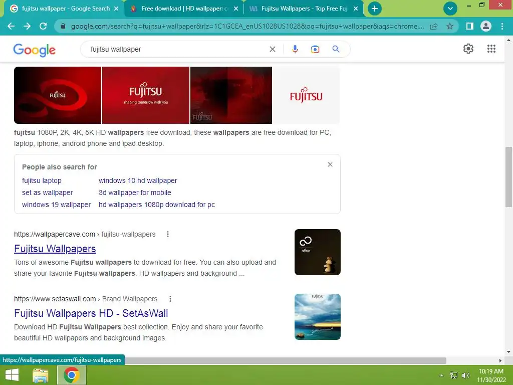The width and height of the screenshot is (513, 385).
Task: Click in the Google search input field
Action: tap(177, 49)
